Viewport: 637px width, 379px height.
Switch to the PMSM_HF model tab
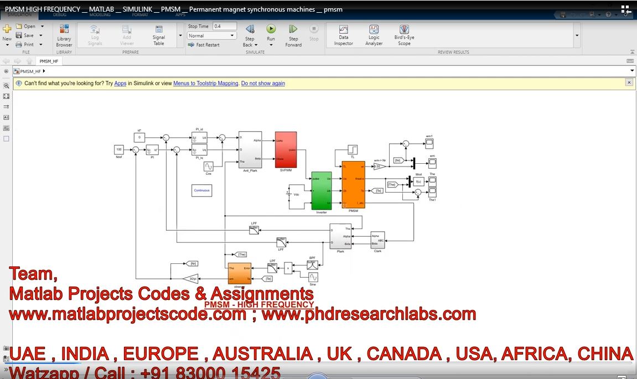click(x=49, y=61)
